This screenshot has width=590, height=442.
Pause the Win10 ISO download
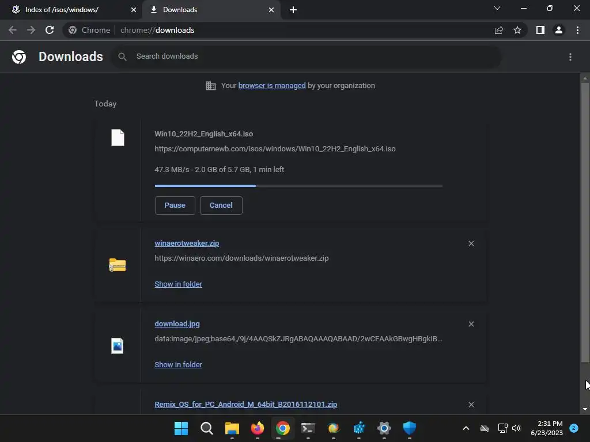click(x=175, y=205)
